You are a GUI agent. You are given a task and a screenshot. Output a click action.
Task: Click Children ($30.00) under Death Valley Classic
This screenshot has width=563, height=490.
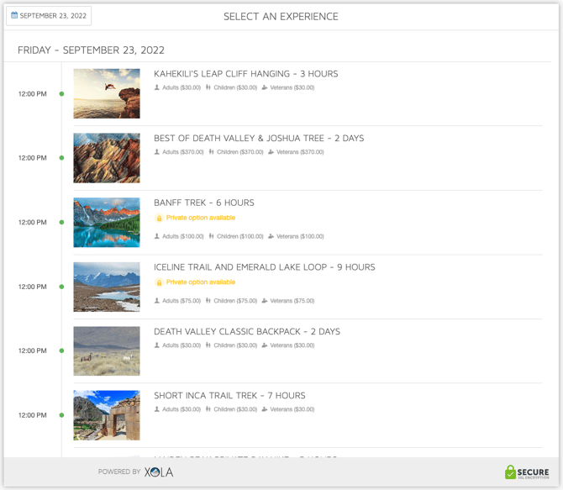click(235, 345)
